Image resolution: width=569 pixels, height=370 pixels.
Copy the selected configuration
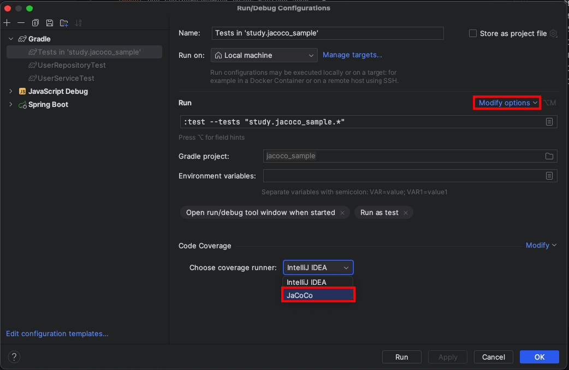pos(35,23)
